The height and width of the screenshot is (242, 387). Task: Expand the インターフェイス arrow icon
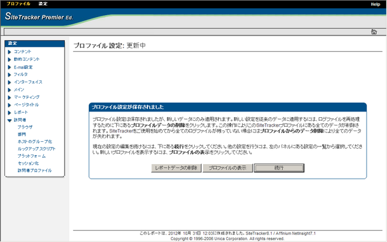tap(10, 82)
